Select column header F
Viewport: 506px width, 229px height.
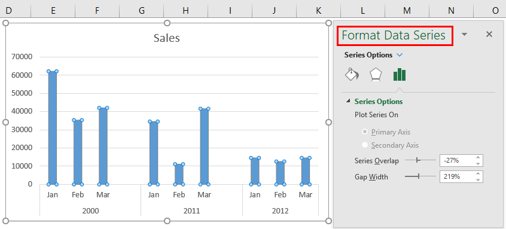(x=97, y=11)
